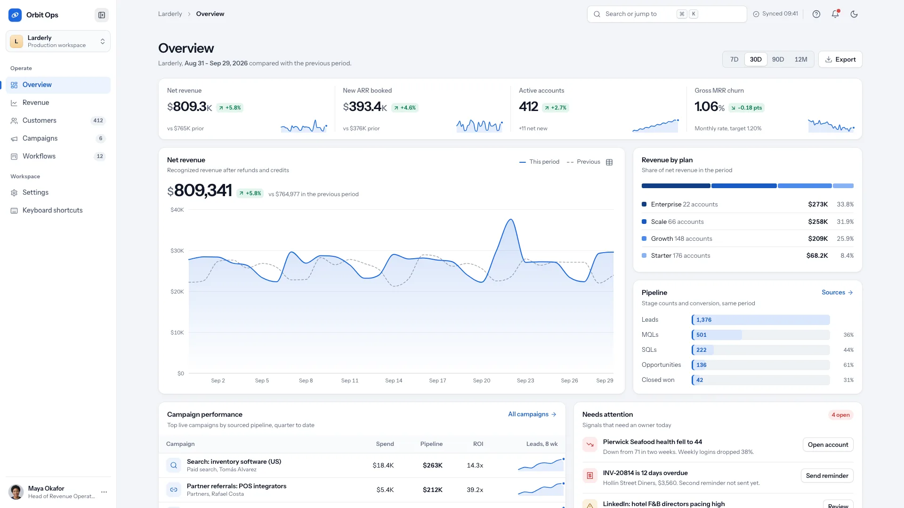Screen dimensions: 904x508
Task: Open notifications bell icon
Action: (x=835, y=14)
